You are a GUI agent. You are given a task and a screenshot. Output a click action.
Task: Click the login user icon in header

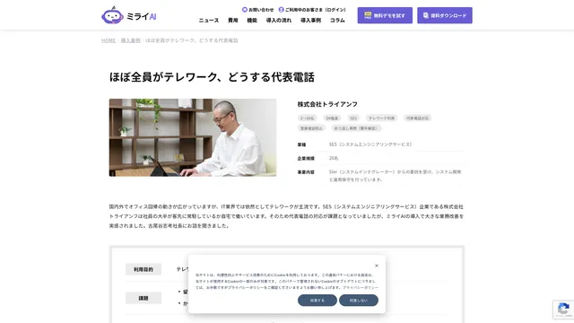[x=281, y=10]
